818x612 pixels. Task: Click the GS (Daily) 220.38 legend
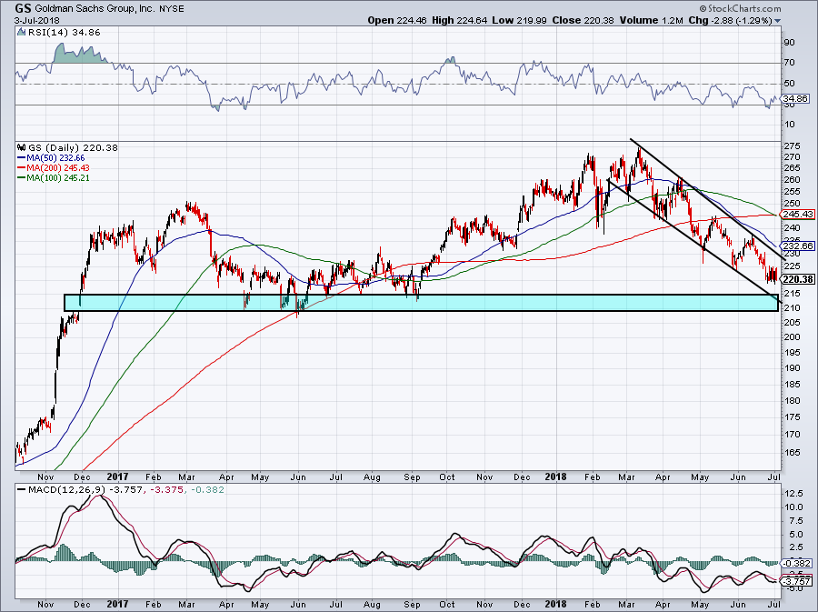click(73, 147)
